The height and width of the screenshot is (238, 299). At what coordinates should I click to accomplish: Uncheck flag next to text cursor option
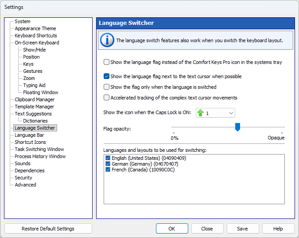coord(106,76)
